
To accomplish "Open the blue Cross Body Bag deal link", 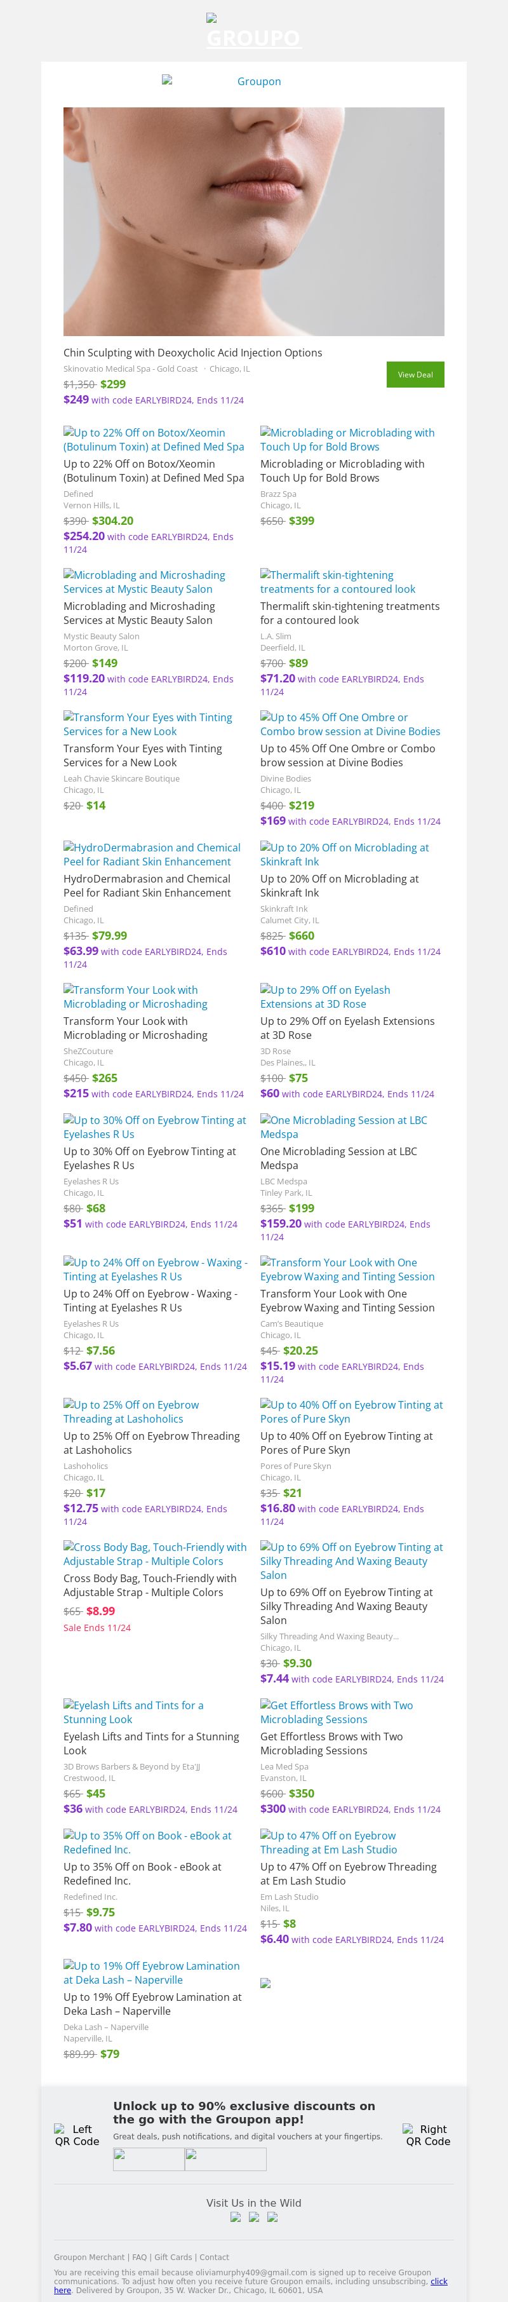I will point(156,1554).
